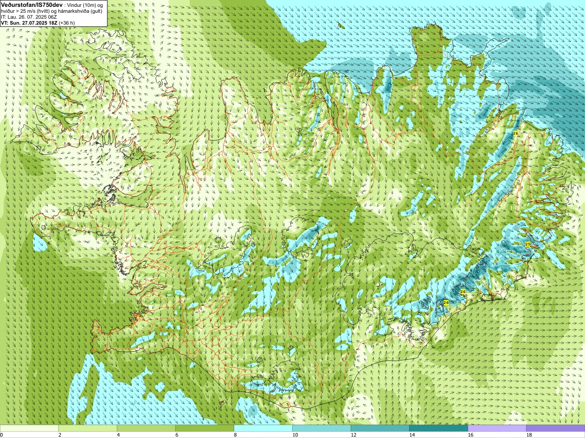Click legend tick label '14'
The image size is (585, 438).
412,435
